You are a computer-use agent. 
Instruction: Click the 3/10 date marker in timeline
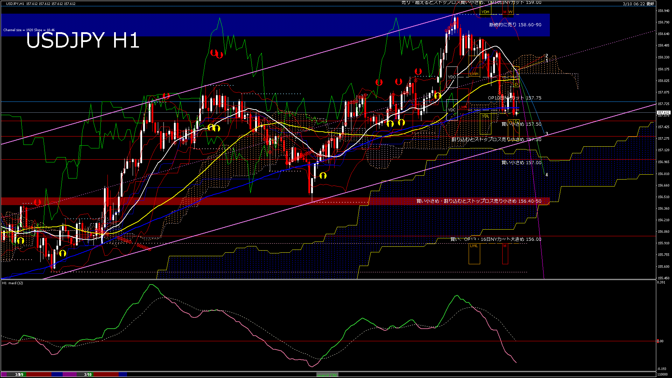[x=88, y=374]
